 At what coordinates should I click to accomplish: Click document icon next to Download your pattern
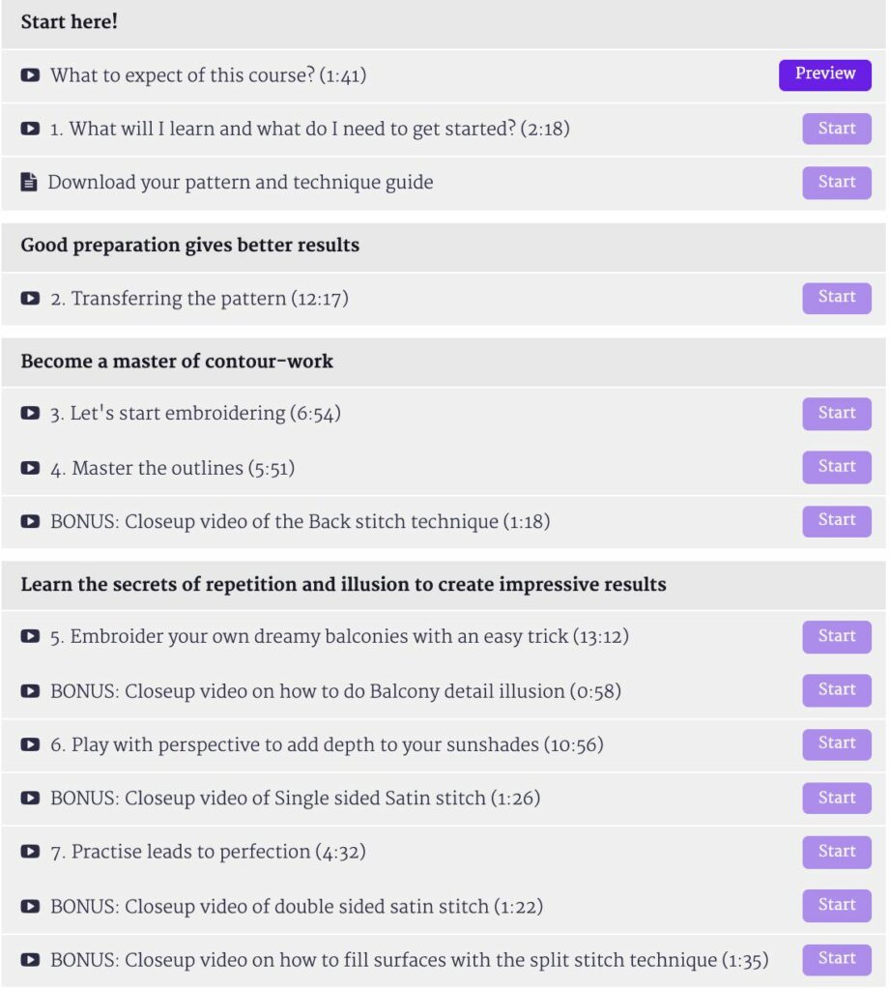[29, 182]
